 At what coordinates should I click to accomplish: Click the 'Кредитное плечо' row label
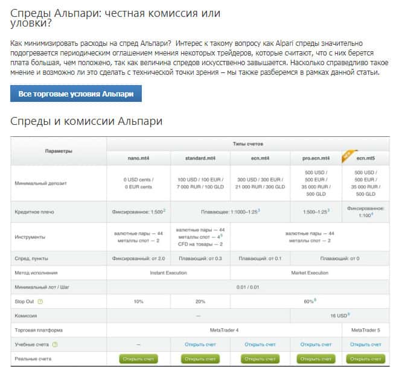(34, 212)
